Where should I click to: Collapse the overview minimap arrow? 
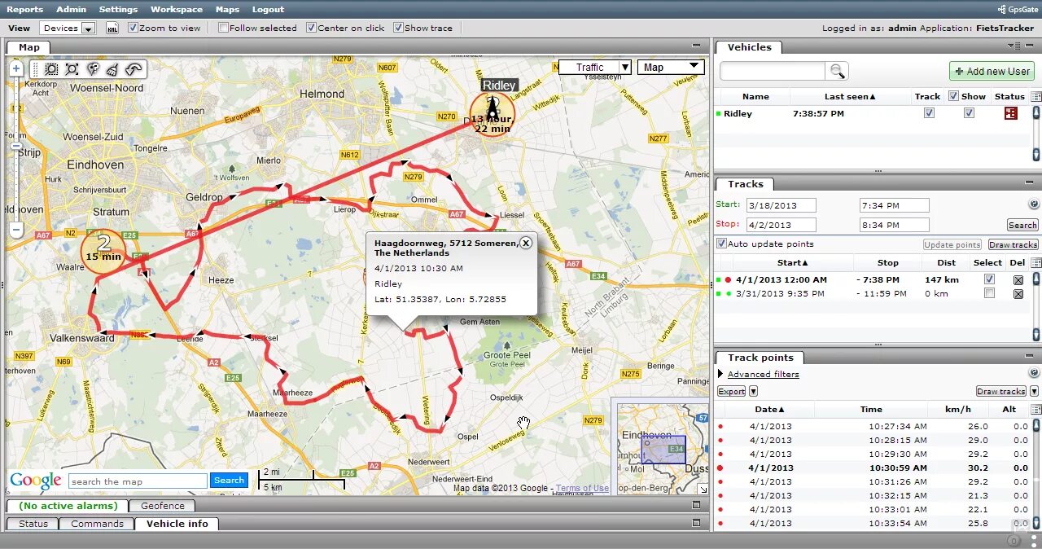pyautogui.click(x=703, y=489)
